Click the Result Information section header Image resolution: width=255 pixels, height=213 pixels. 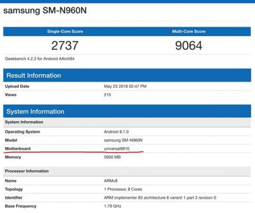(127, 76)
